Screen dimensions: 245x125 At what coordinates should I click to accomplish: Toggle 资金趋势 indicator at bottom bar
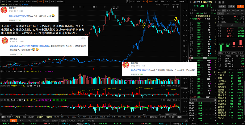(x=40, y=117)
